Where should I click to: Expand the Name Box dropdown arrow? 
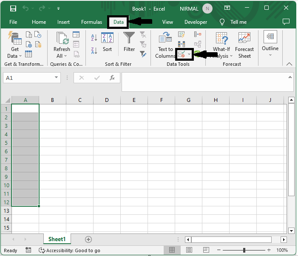pos(57,78)
